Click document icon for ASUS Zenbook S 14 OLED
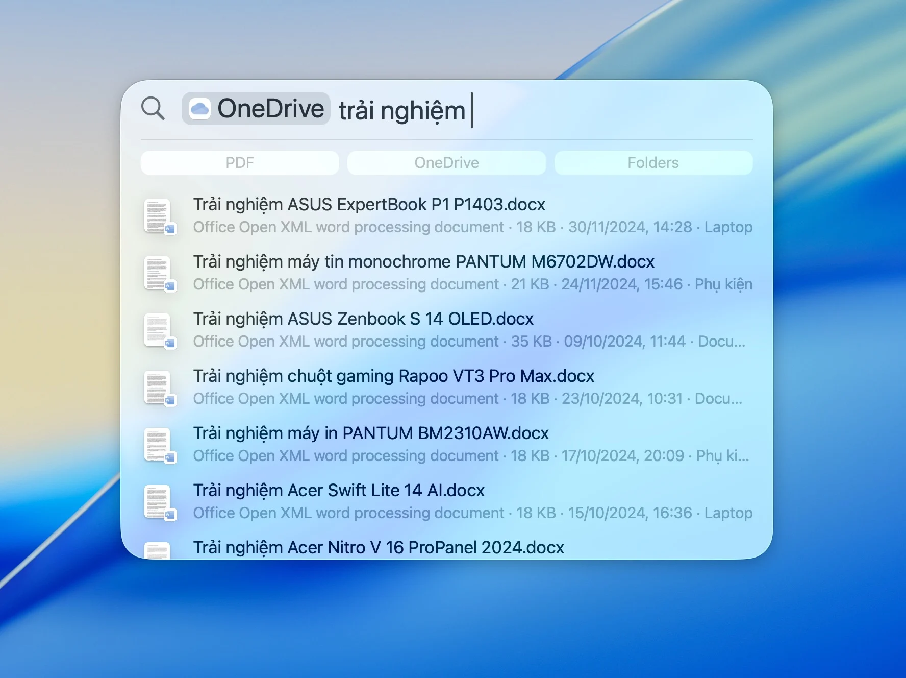The height and width of the screenshot is (678, 906). click(160, 331)
